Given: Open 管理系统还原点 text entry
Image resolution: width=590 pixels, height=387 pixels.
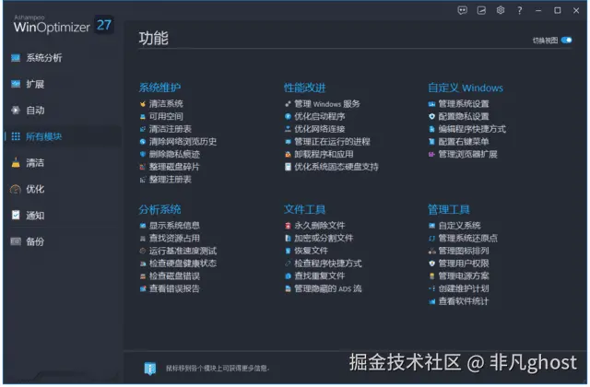Looking at the screenshot, I should (x=467, y=239).
